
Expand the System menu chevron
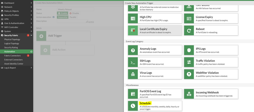[31, 31]
